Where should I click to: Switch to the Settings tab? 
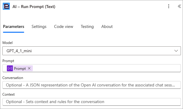click(39, 26)
